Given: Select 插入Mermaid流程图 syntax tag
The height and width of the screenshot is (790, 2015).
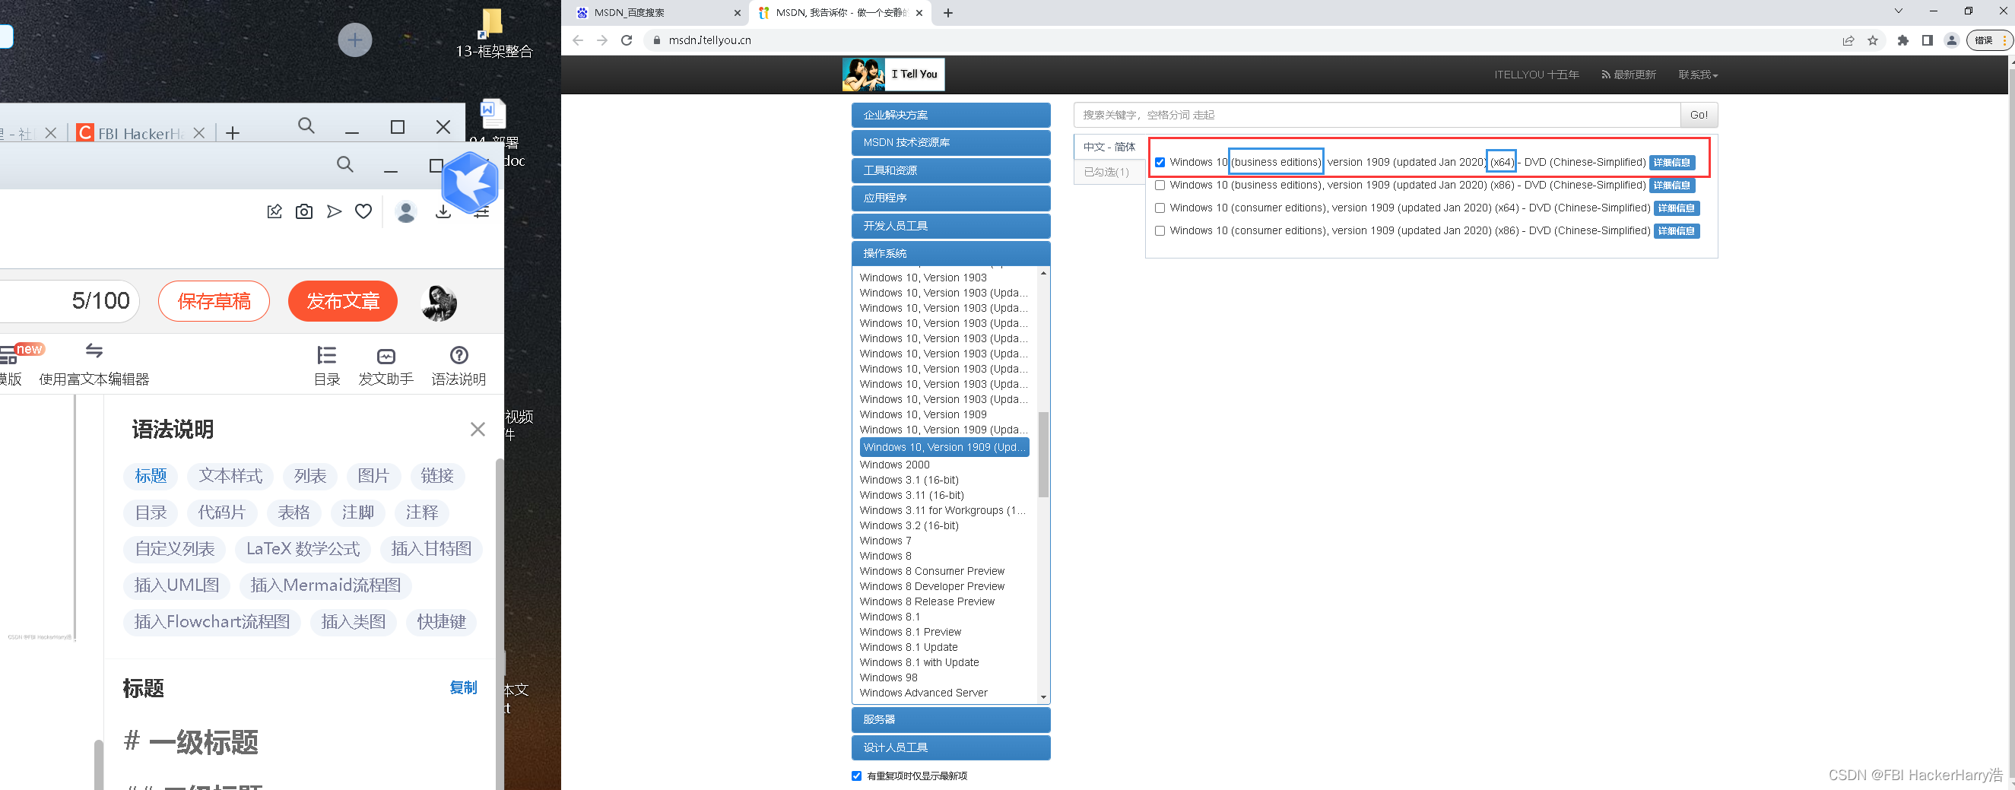Looking at the screenshot, I should [325, 585].
